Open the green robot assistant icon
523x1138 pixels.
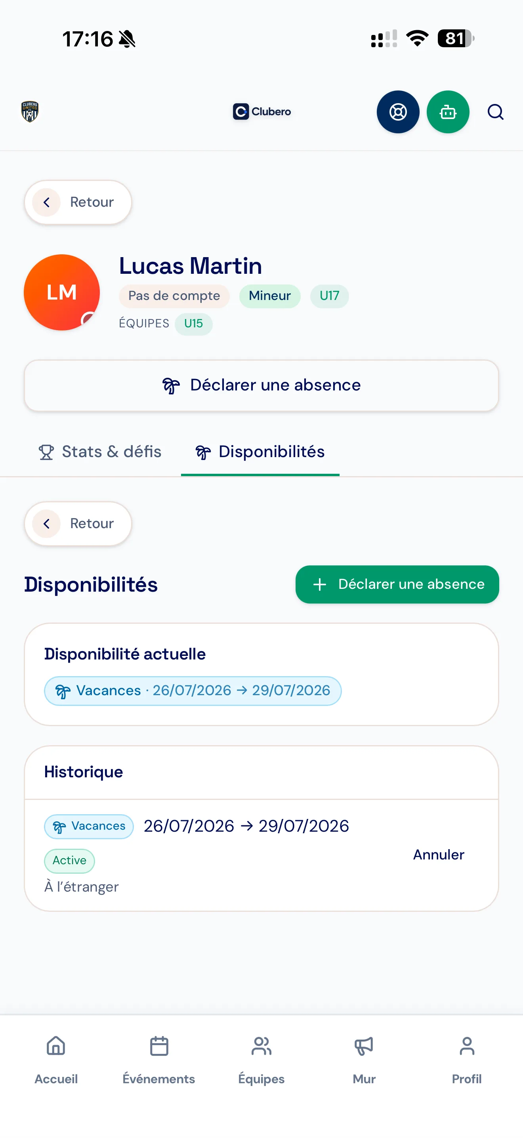coord(448,112)
